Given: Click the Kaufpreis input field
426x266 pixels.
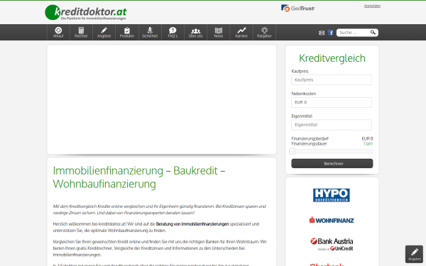Looking at the screenshot, I should (x=332, y=79).
